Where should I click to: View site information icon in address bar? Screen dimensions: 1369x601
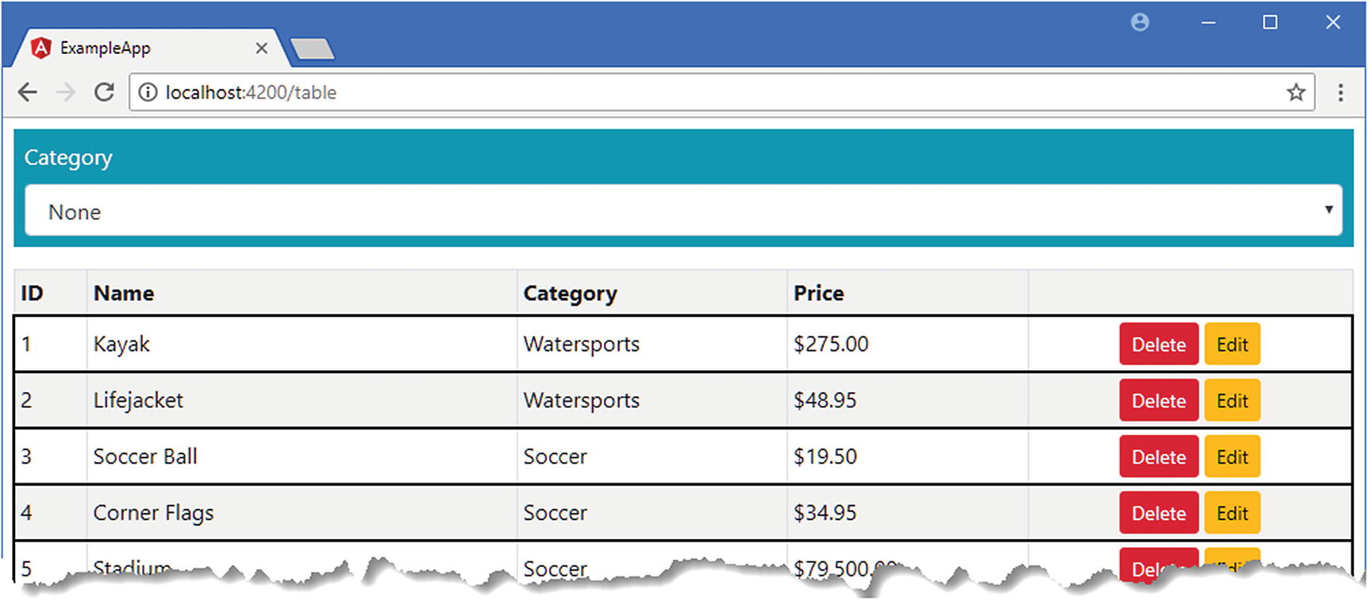[x=148, y=93]
